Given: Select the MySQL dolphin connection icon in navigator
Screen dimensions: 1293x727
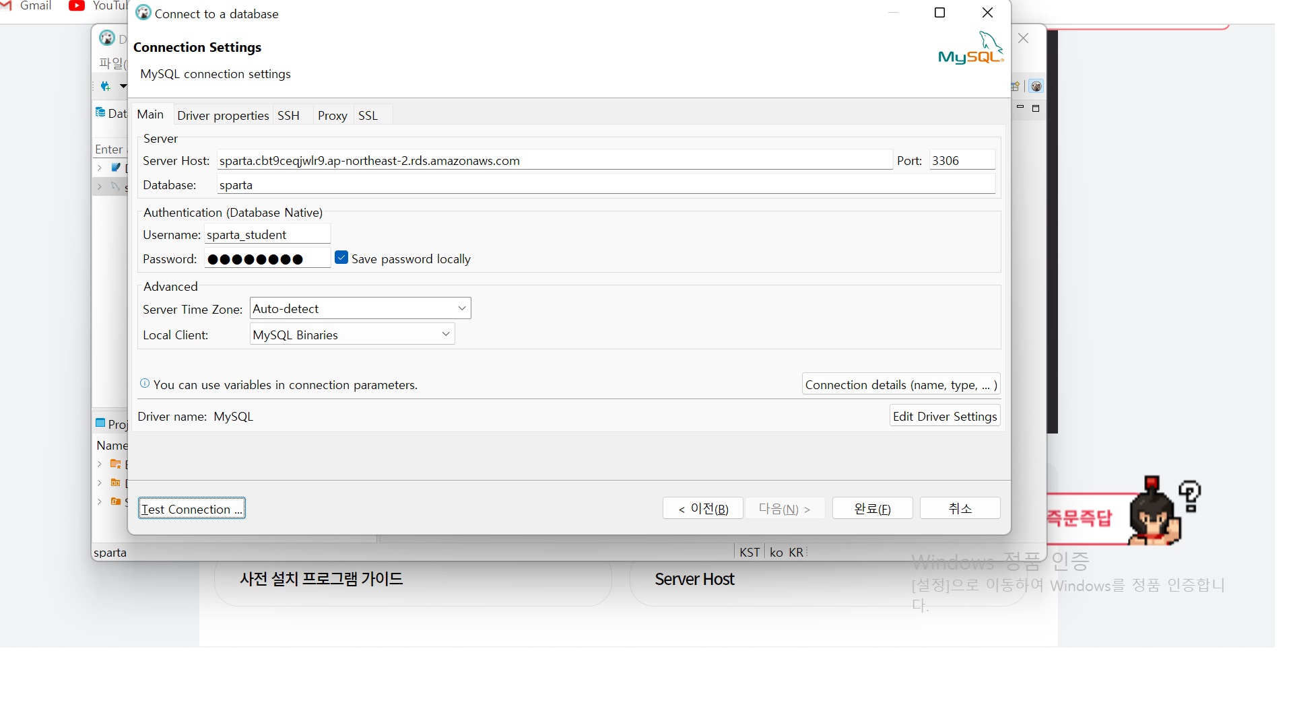Looking at the screenshot, I should (x=116, y=186).
